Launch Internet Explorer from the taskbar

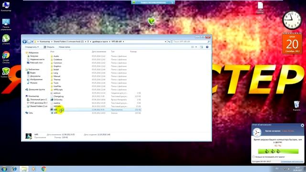14,169
